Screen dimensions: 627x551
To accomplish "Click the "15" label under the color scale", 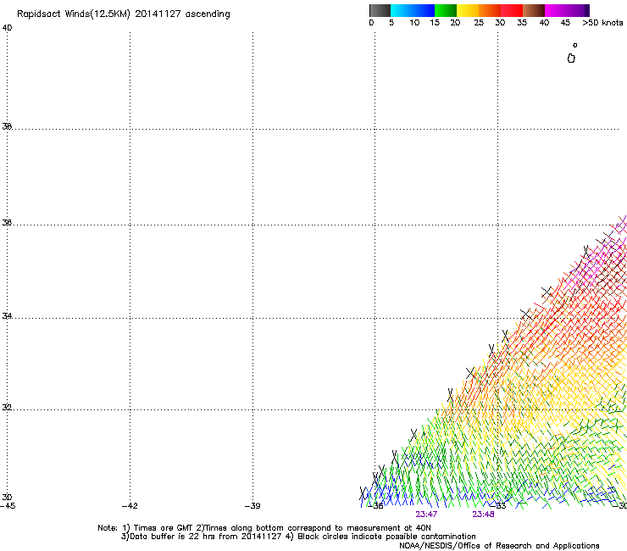I will [x=435, y=23].
